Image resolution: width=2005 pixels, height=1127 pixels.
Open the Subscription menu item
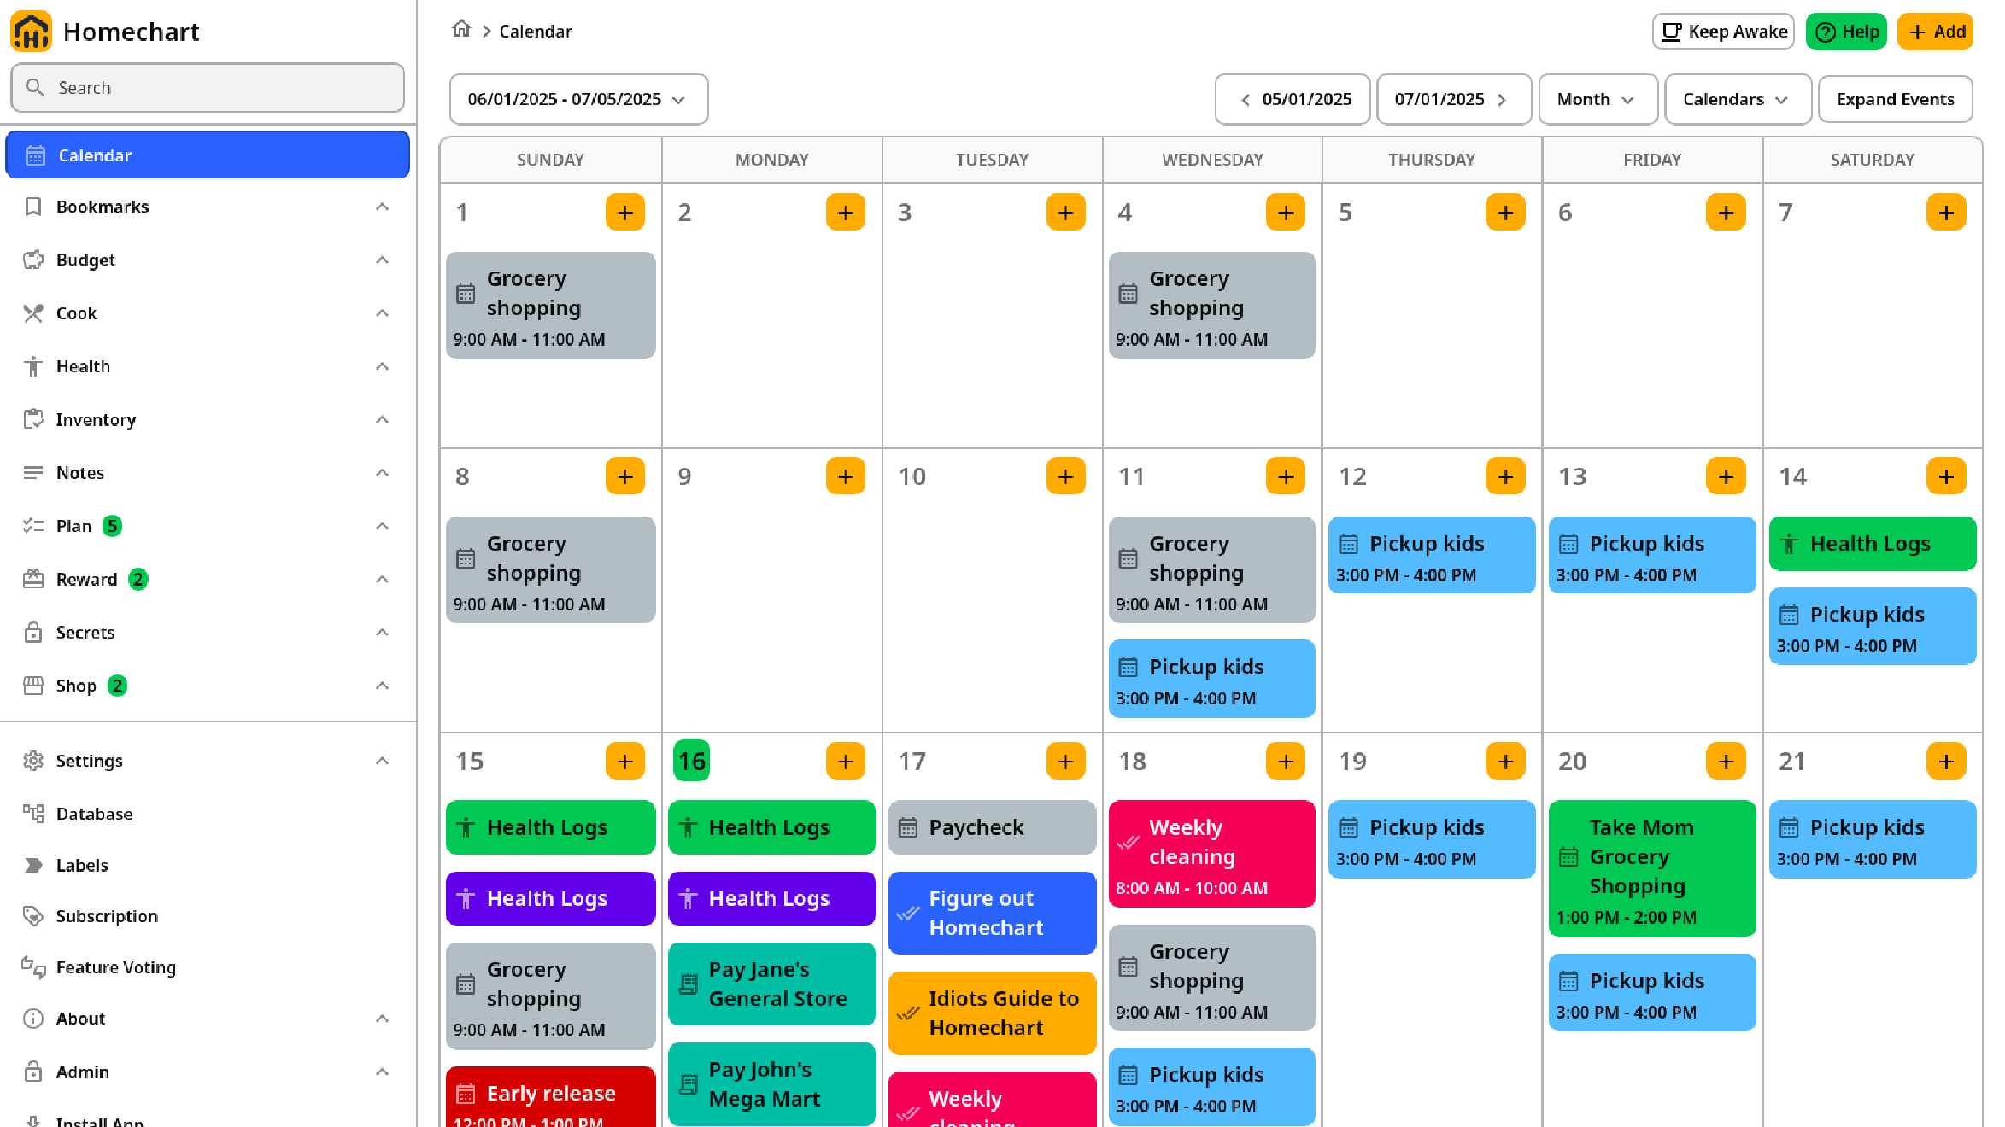point(208,916)
